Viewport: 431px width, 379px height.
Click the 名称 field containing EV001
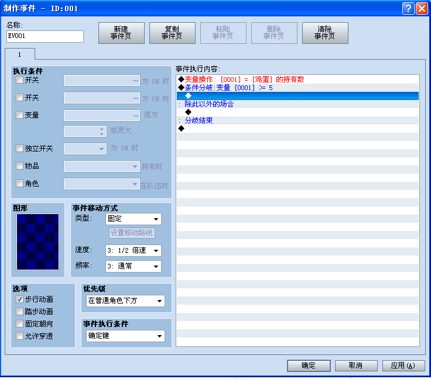(x=45, y=36)
